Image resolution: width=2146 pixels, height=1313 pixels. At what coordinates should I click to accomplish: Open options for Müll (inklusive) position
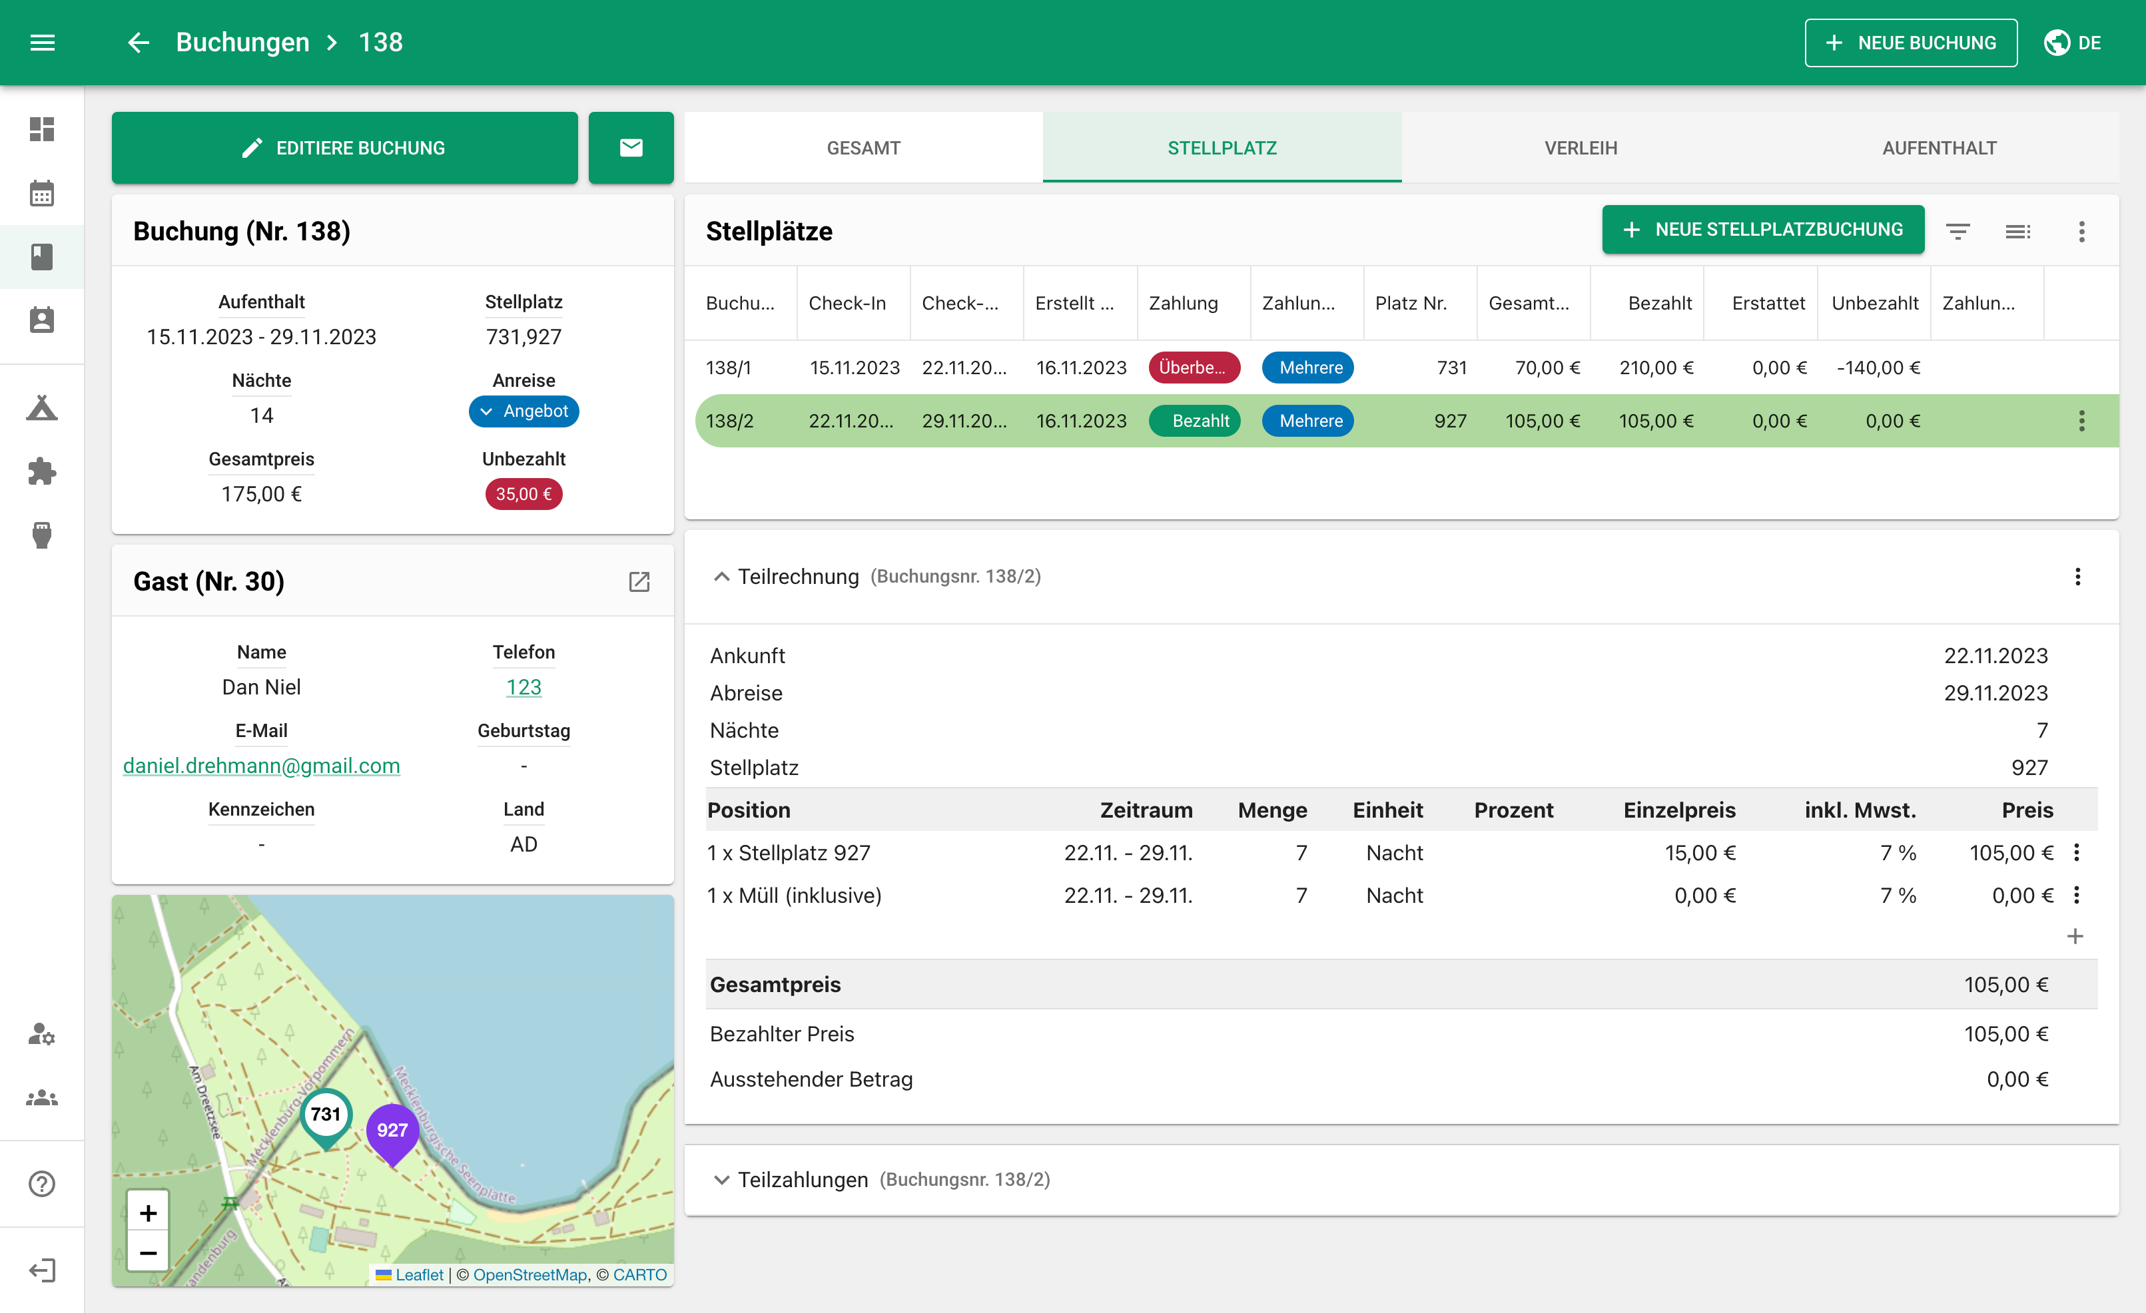pos(2076,895)
